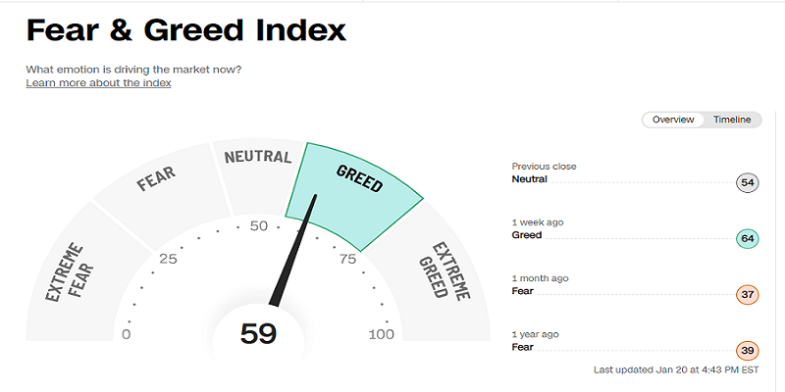
Task: Select the Overview toggle option
Action: (673, 120)
